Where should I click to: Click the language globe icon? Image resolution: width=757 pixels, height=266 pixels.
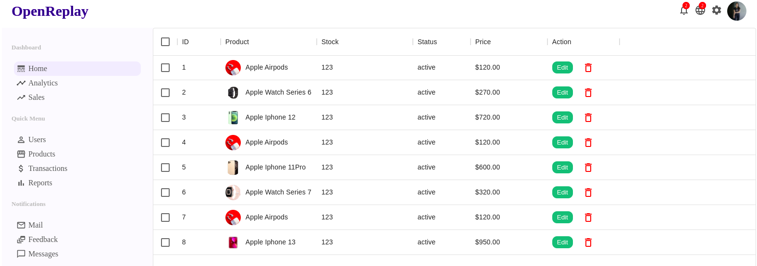coord(700,10)
